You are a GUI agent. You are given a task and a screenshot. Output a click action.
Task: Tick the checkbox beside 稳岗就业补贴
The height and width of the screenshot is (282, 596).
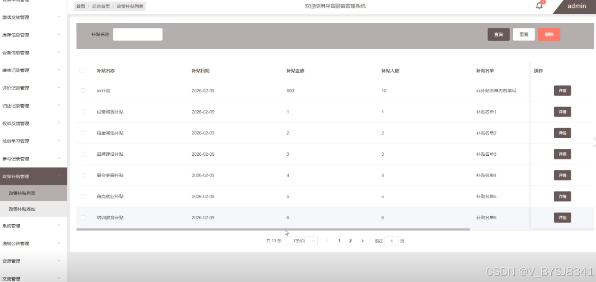click(83, 196)
